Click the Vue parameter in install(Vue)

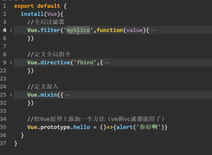[52, 14]
